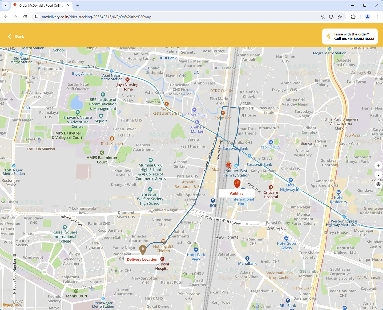The image size is (383, 310).
Task: Open a new browser tab
Action: point(78,5)
